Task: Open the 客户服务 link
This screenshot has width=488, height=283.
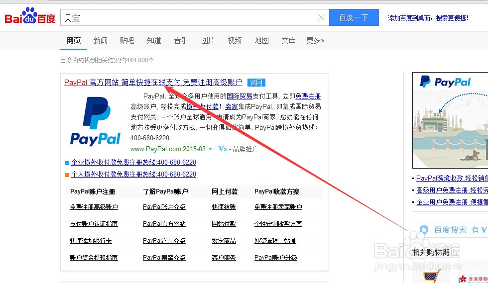Action: [224, 258]
